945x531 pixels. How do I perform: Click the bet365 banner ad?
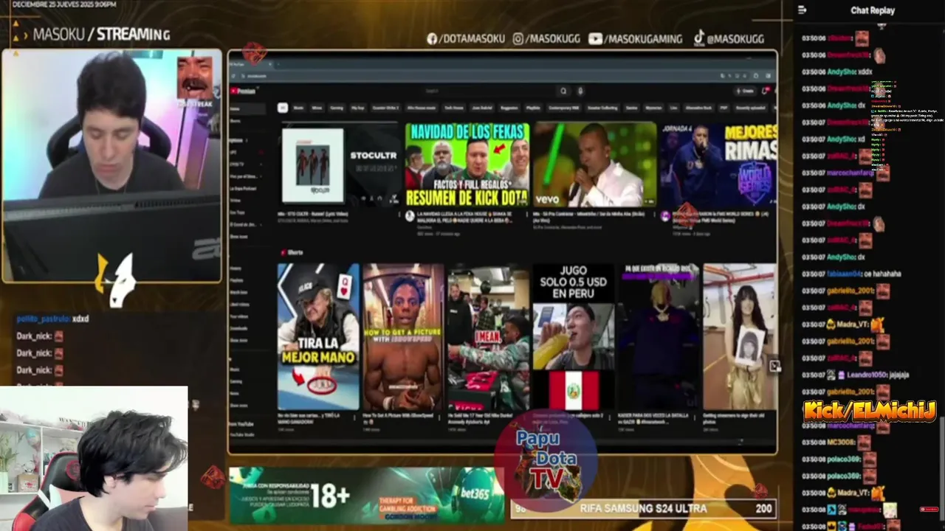pos(367,496)
